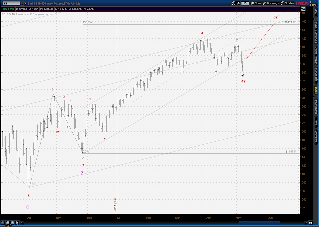This screenshot has height=227, width=319.
Task: Click the candlestick icon beside Style
Action: tap(253, 3)
